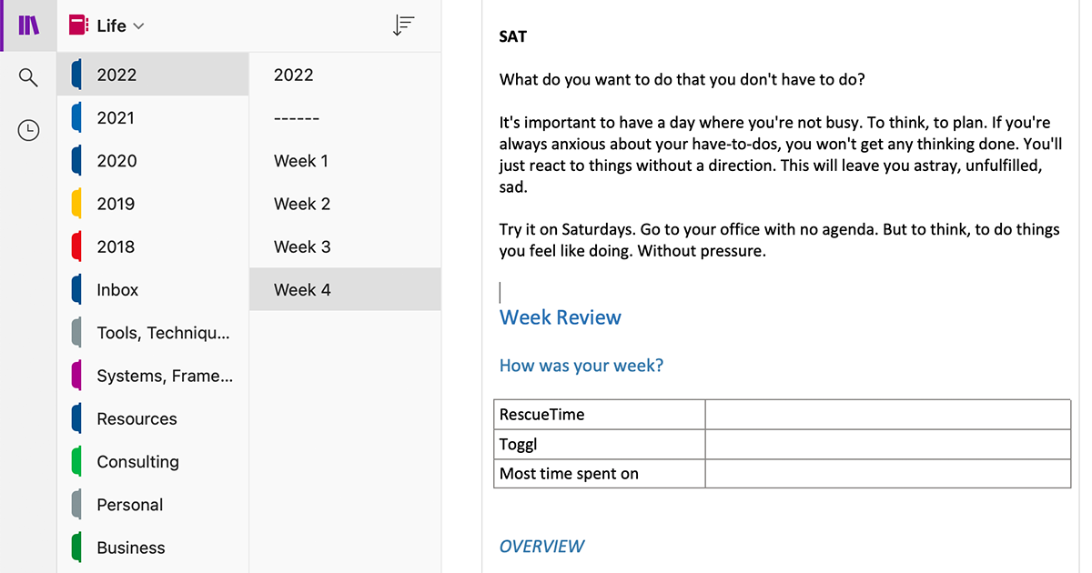Image resolution: width=1092 pixels, height=573 pixels.
Task: Click the empty cell next to Toggl
Action: pyautogui.click(x=887, y=444)
